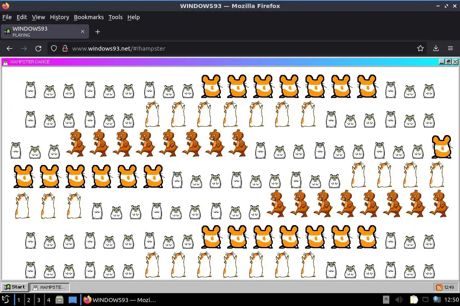Open the volume speaker control
This screenshot has width=460, height=306.
pos(399,300)
